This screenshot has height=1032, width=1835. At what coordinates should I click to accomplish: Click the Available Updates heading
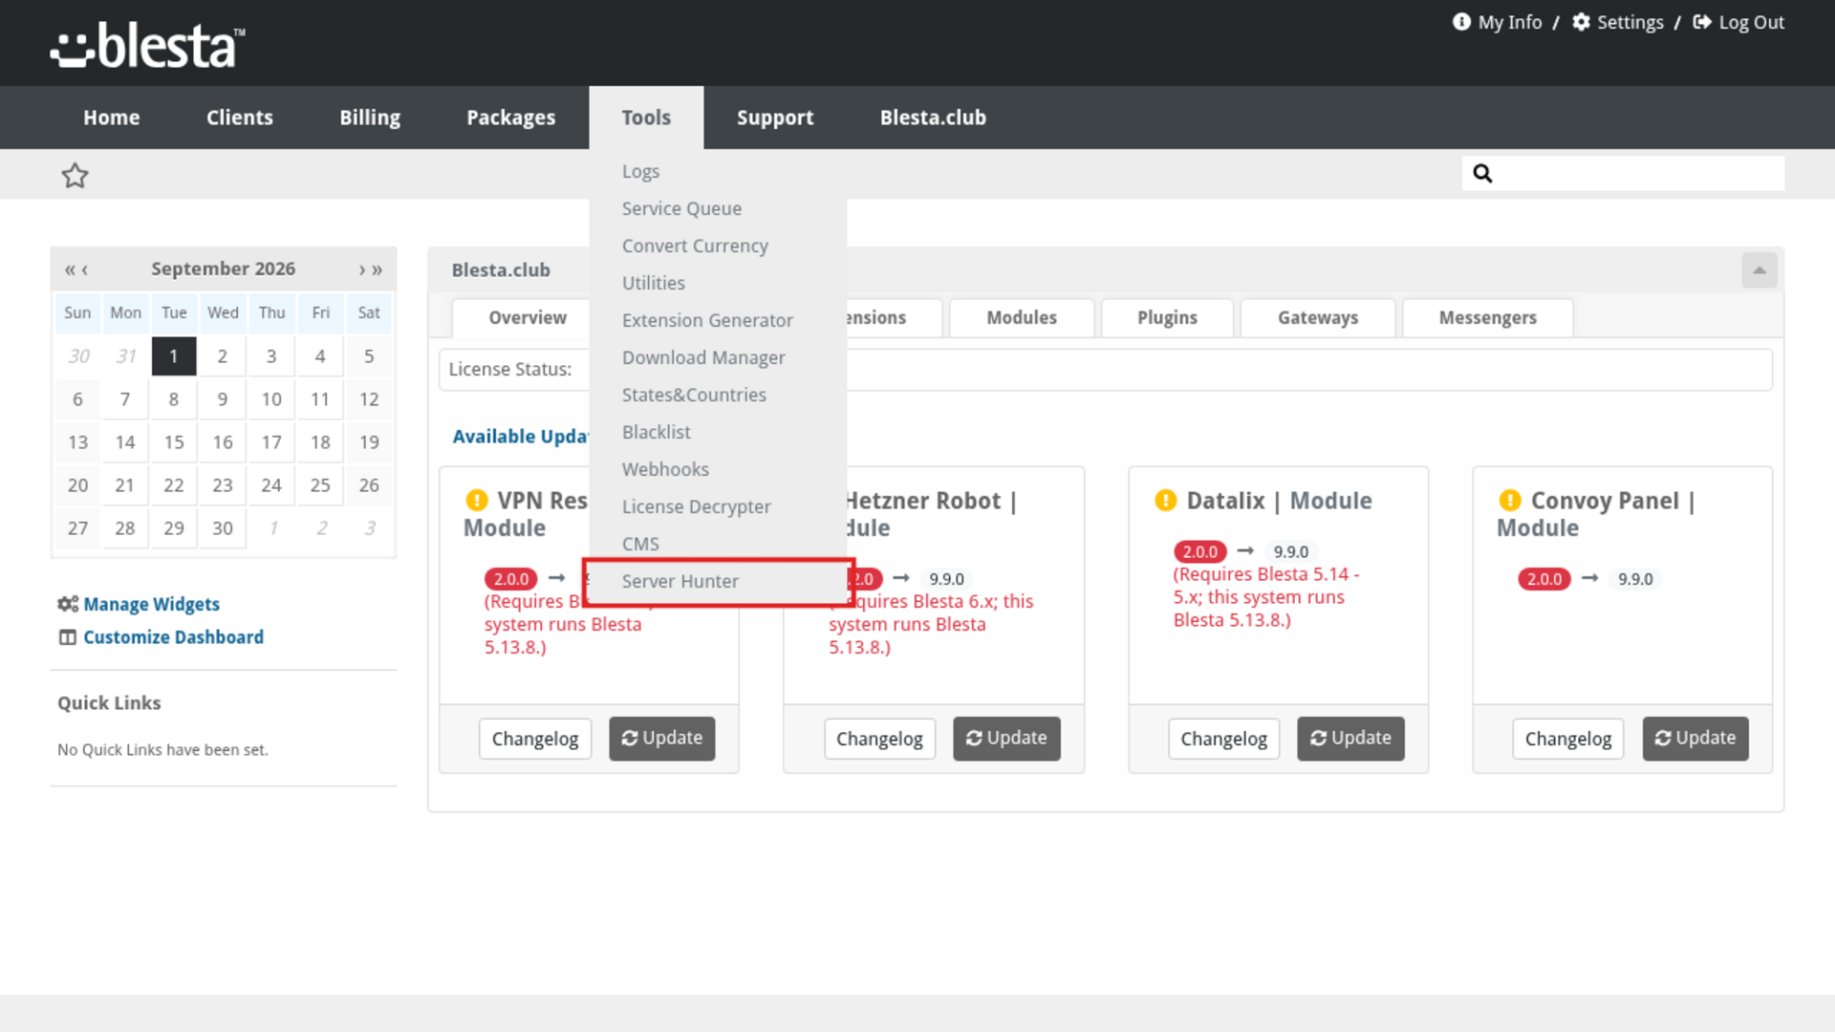click(x=521, y=437)
